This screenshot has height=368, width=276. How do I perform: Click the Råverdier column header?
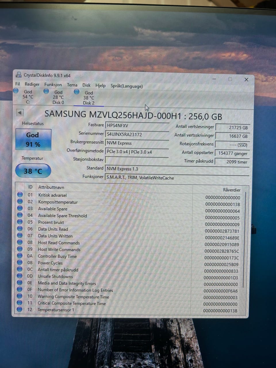(x=231, y=190)
